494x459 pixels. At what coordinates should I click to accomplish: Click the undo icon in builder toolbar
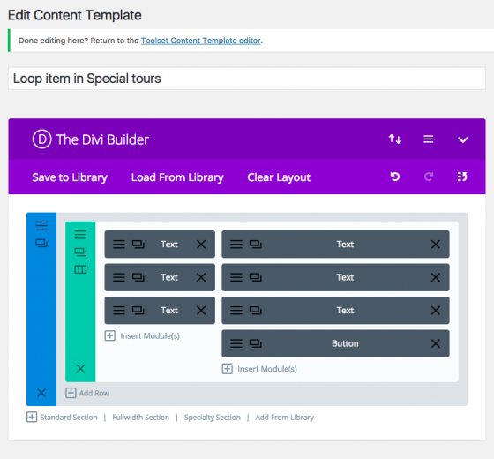tap(395, 177)
